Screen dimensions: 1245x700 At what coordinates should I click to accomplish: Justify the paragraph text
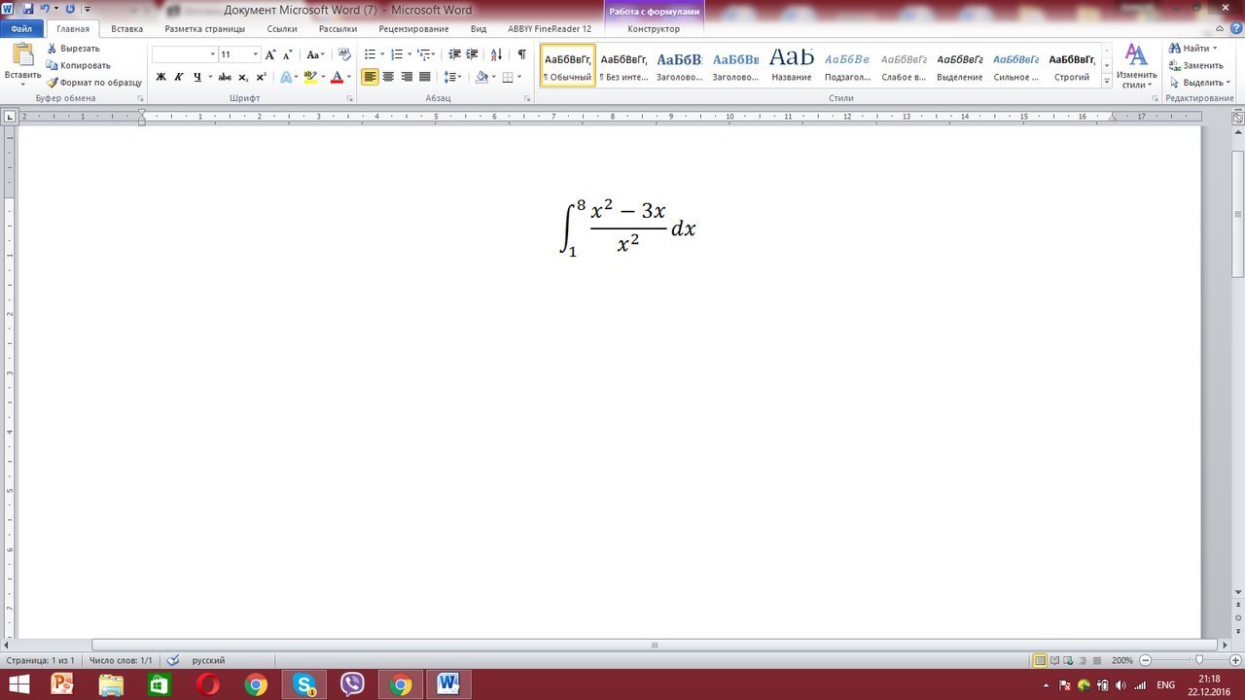[x=424, y=77]
